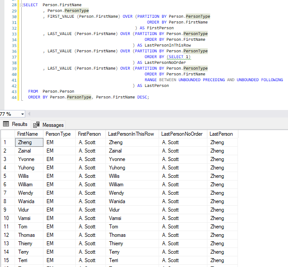Click the Thomas cell in the FirstName column
The width and height of the screenshot is (288, 267).
point(29,235)
